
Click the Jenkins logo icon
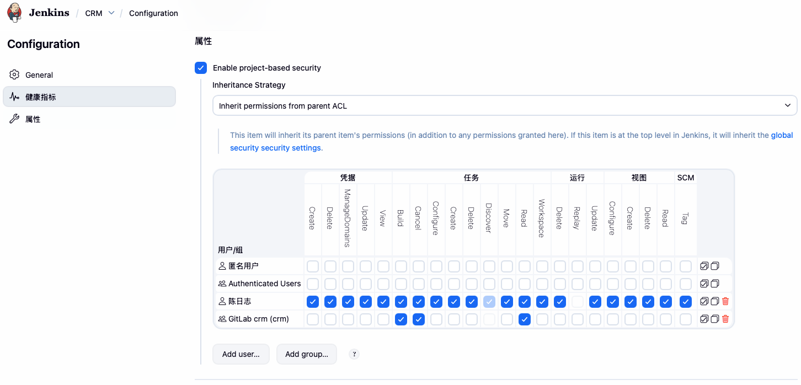point(14,12)
